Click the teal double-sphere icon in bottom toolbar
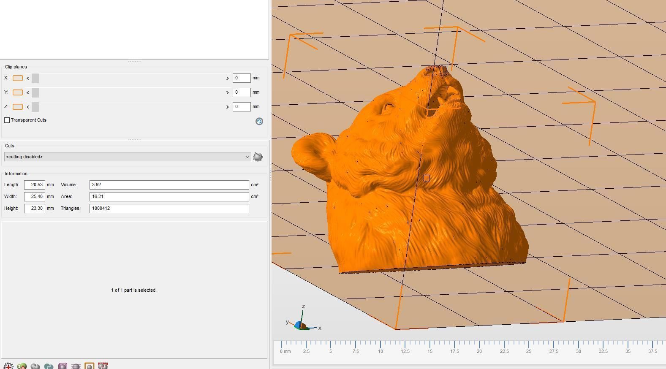666x369 pixels. (x=49, y=366)
